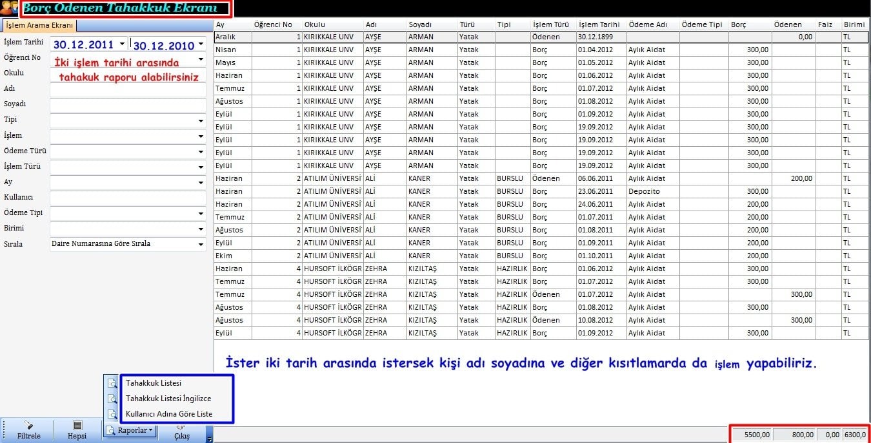Image resolution: width=871 pixels, height=443 pixels.
Task: Click the preview icon beside Tahakkuk Listesi
Action: [x=112, y=383]
